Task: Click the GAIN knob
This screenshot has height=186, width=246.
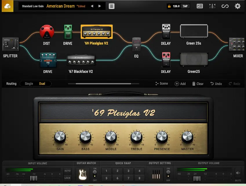Action: click(60, 137)
